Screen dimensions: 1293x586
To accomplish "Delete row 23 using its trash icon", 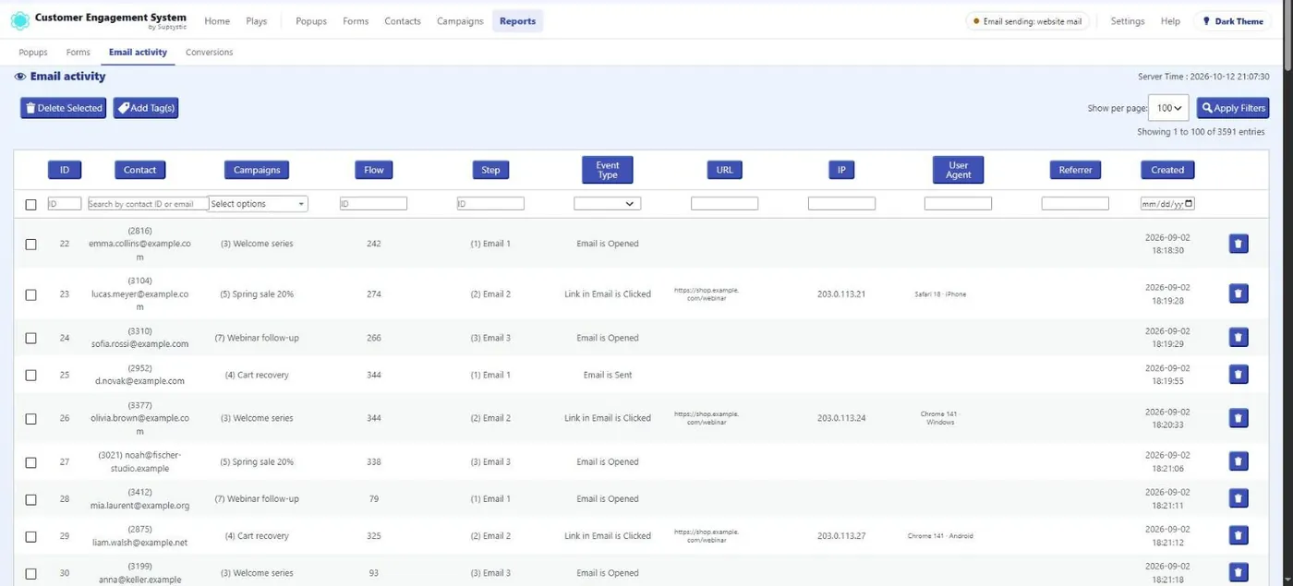I will coord(1239,293).
